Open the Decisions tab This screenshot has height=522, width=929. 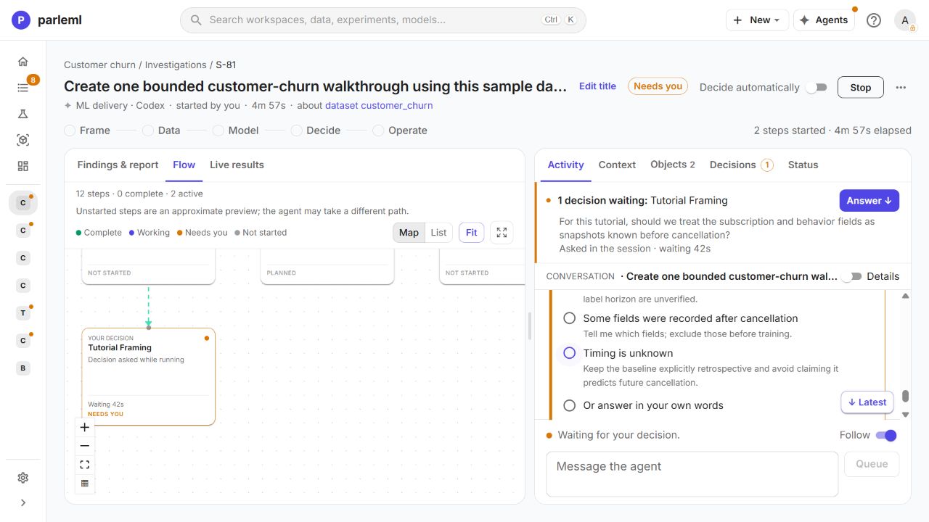741,165
